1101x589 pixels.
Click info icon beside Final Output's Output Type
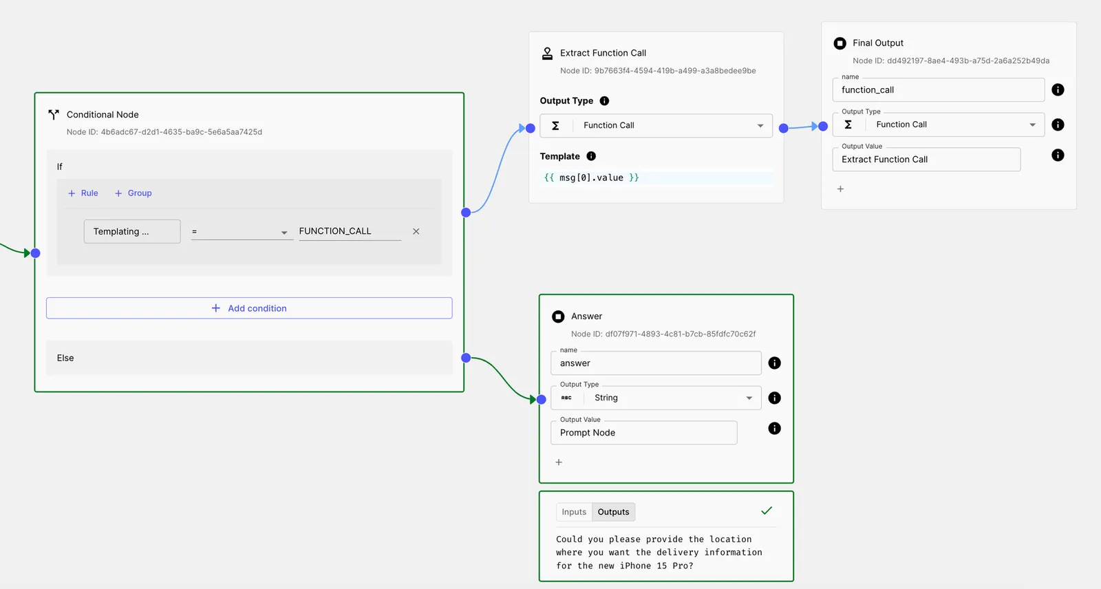pos(1058,125)
